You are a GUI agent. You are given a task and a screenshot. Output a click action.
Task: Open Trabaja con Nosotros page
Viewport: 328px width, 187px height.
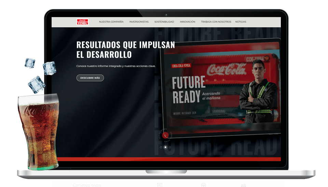(x=216, y=22)
